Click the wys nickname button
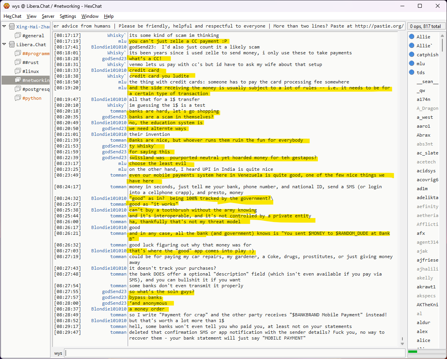 pyautogui.click(x=58, y=353)
